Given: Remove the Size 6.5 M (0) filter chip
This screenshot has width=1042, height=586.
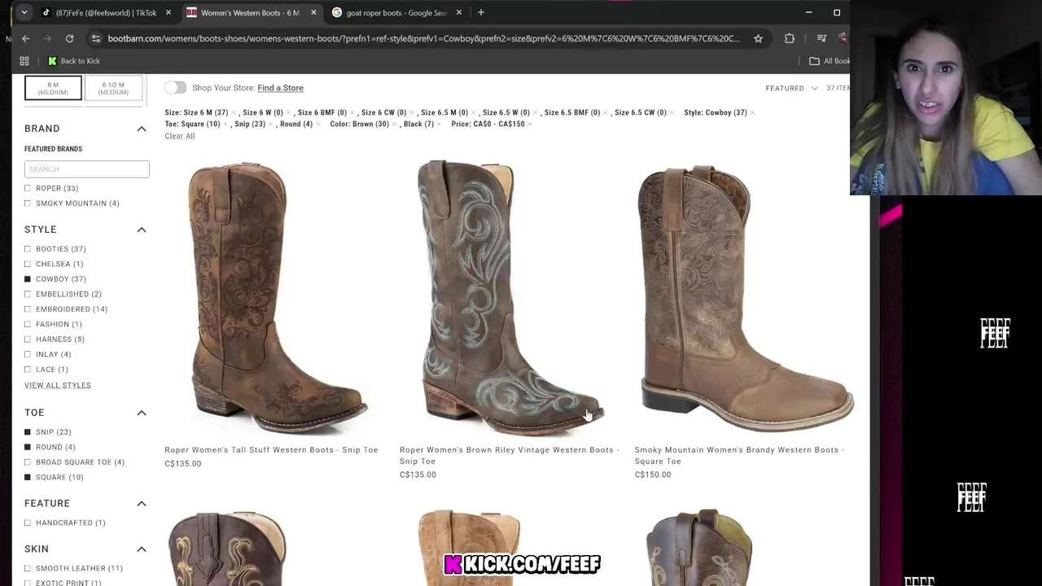Looking at the screenshot, I should pos(474,113).
